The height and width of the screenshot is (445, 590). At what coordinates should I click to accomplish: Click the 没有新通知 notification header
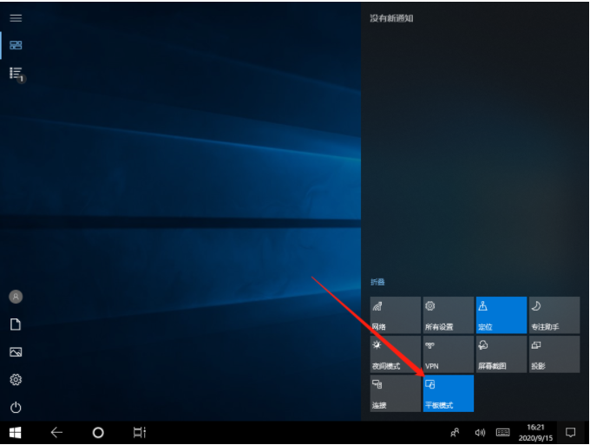(x=391, y=18)
